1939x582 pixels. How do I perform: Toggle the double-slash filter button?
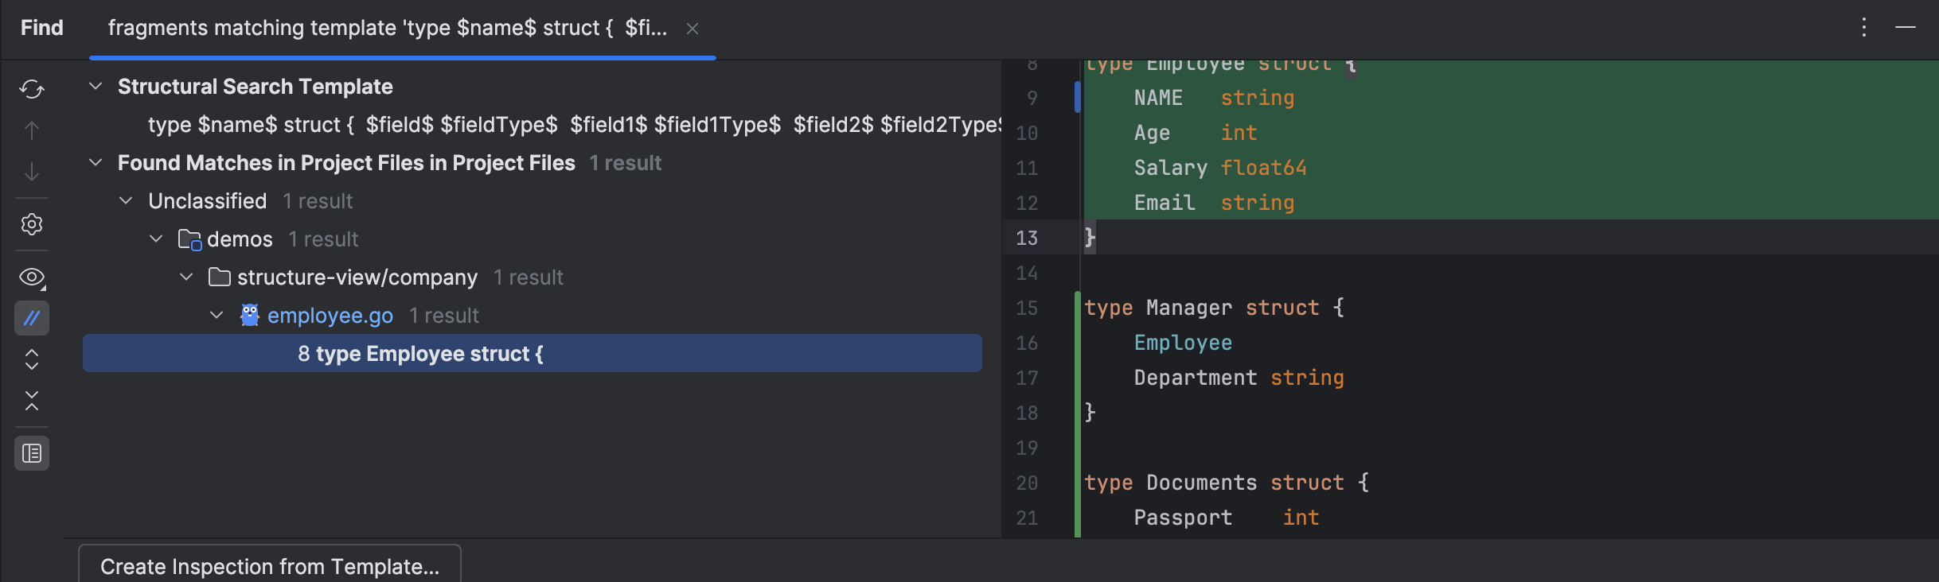pyautogui.click(x=32, y=318)
